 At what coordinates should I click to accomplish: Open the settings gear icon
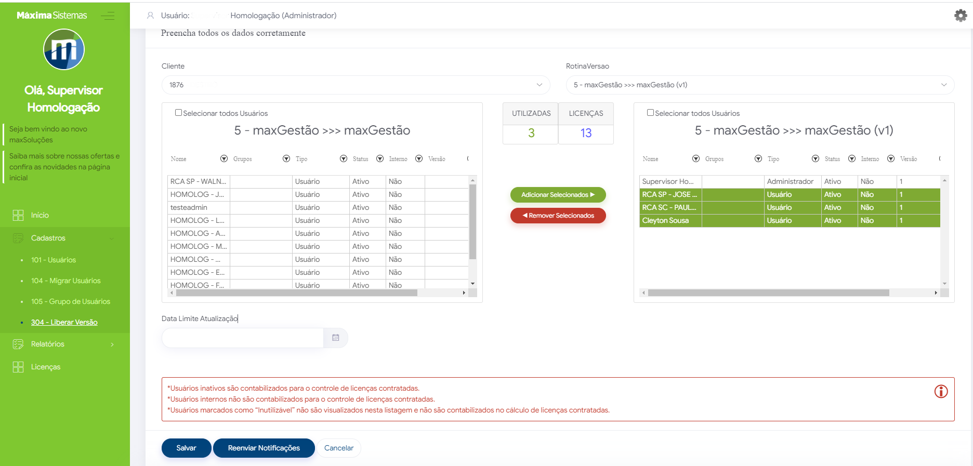coord(960,16)
